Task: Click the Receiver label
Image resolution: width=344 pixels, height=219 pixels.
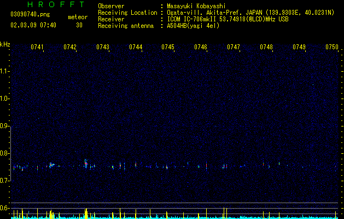Action: point(111,19)
